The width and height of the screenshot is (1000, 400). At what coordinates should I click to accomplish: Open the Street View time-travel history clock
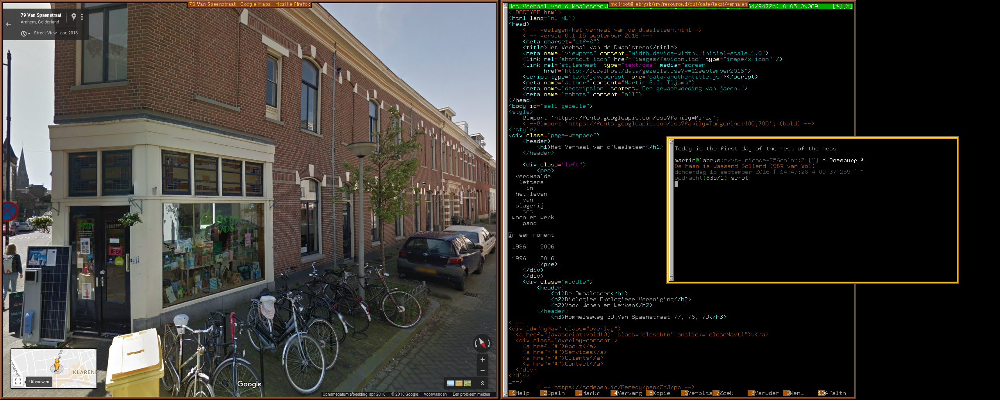(24, 34)
